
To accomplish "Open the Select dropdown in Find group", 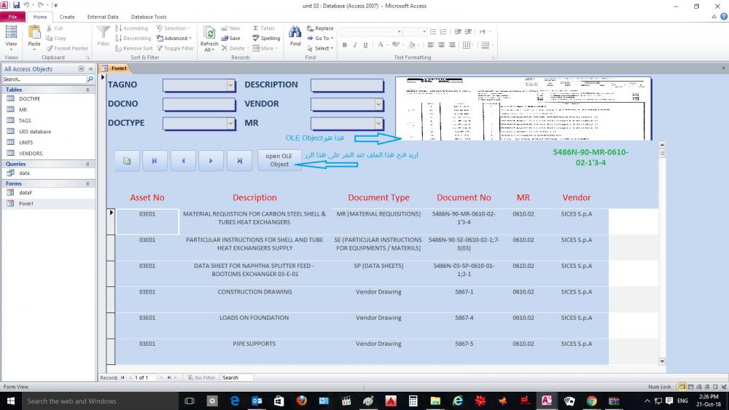I will tap(320, 48).
